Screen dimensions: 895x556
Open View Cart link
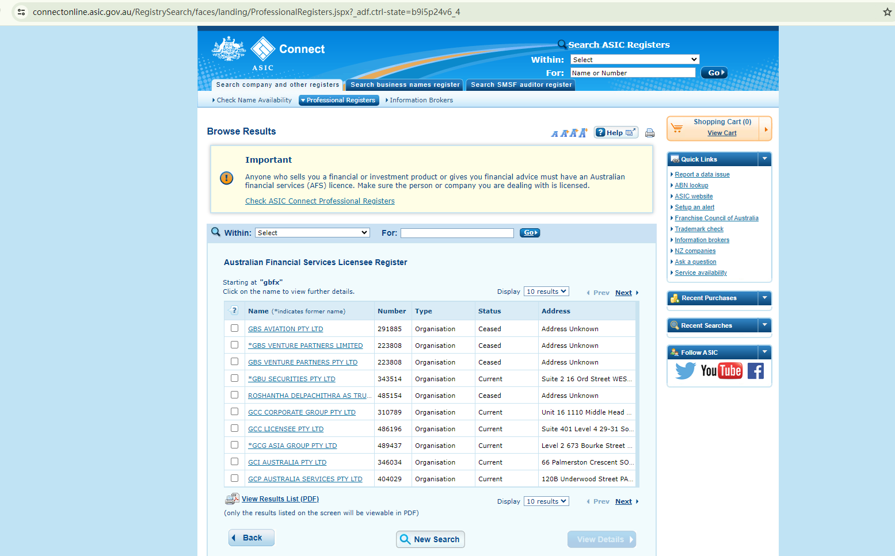[x=722, y=133]
